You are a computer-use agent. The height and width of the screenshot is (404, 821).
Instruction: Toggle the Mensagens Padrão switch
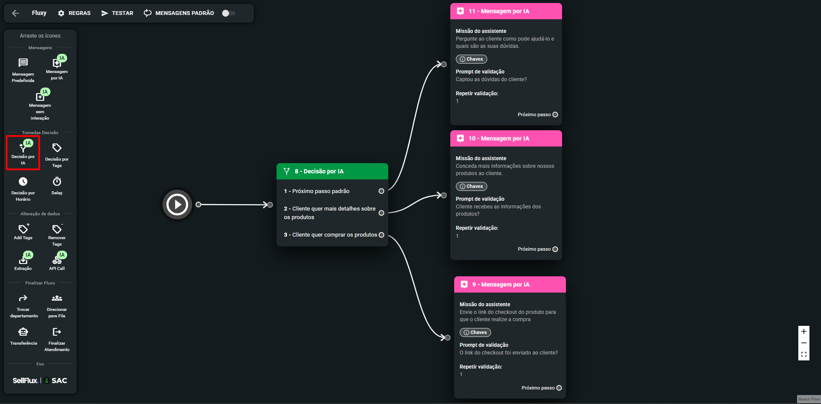tap(229, 13)
